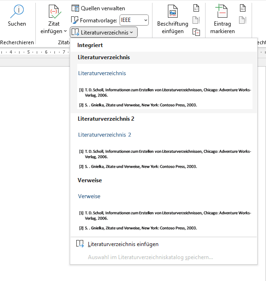This screenshot has width=266, height=281.
Task: Click the Quellen verwalten list icon
Action: coord(75,8)
